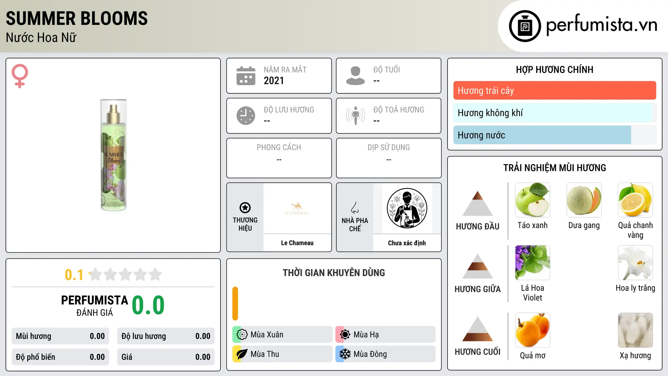
Task: Click the SUMMER BLOOMS title
Action: click(x=77, y=18)
